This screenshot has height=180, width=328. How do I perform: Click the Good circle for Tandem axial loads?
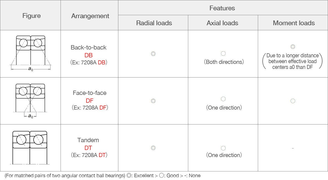point(223,148)
